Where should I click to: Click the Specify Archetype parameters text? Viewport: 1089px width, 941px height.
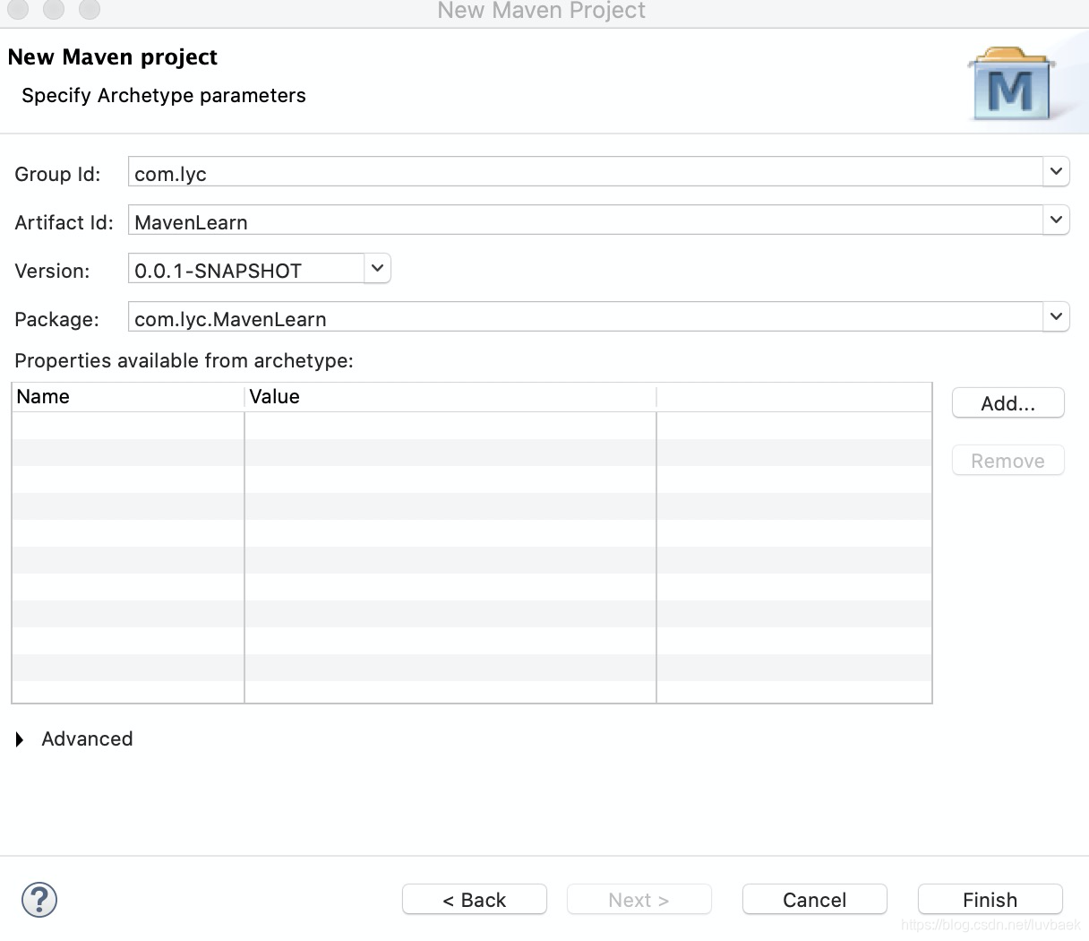(x=164, y=96)
